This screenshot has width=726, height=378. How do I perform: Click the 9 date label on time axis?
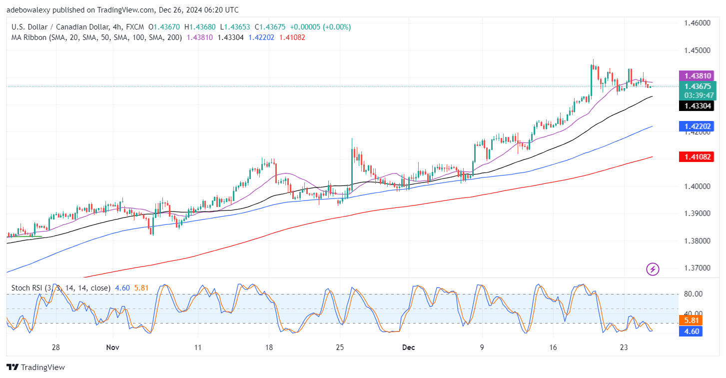click(x=482, y=347)
